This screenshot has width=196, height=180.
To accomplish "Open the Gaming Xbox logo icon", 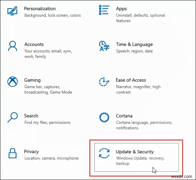I will (x=13, y=82).
